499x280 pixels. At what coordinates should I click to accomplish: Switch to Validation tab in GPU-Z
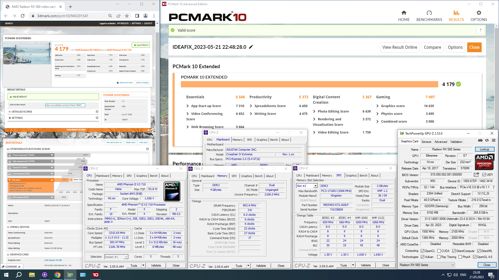pyautogui.click(x=456, y=142)
